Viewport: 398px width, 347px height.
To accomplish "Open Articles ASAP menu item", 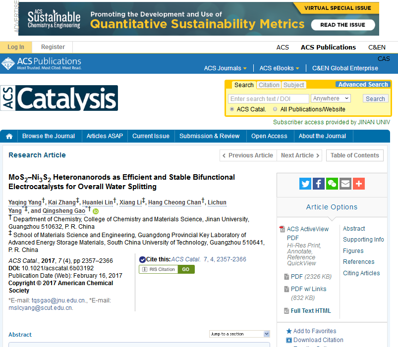I will tap(105, 136).
